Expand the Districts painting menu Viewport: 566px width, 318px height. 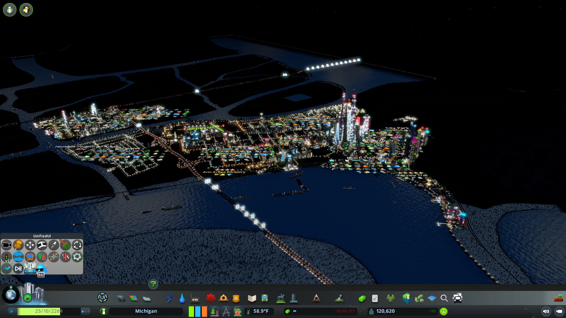pyautogui.click(x=147, y=299)
